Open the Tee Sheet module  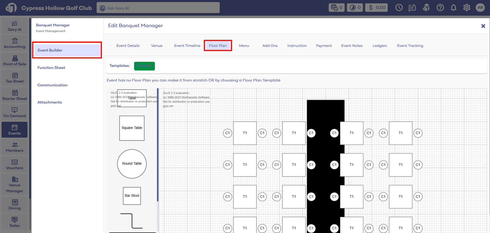pos(15,78)
